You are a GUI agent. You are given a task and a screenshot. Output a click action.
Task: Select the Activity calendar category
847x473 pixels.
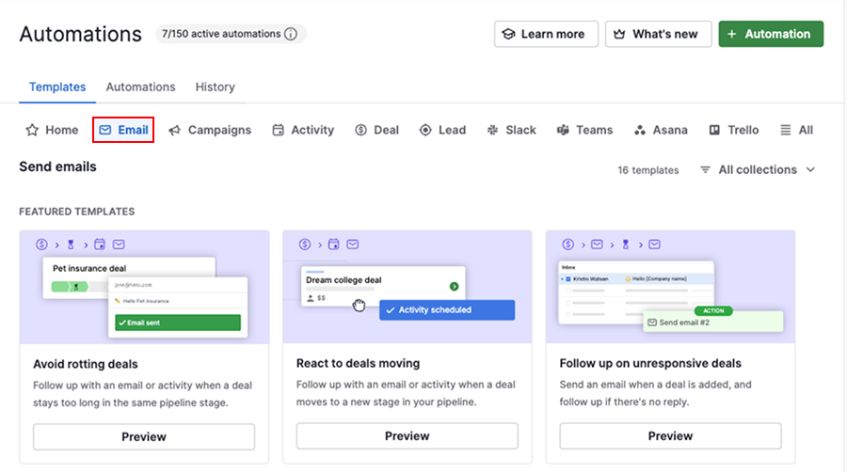[302, 130]
